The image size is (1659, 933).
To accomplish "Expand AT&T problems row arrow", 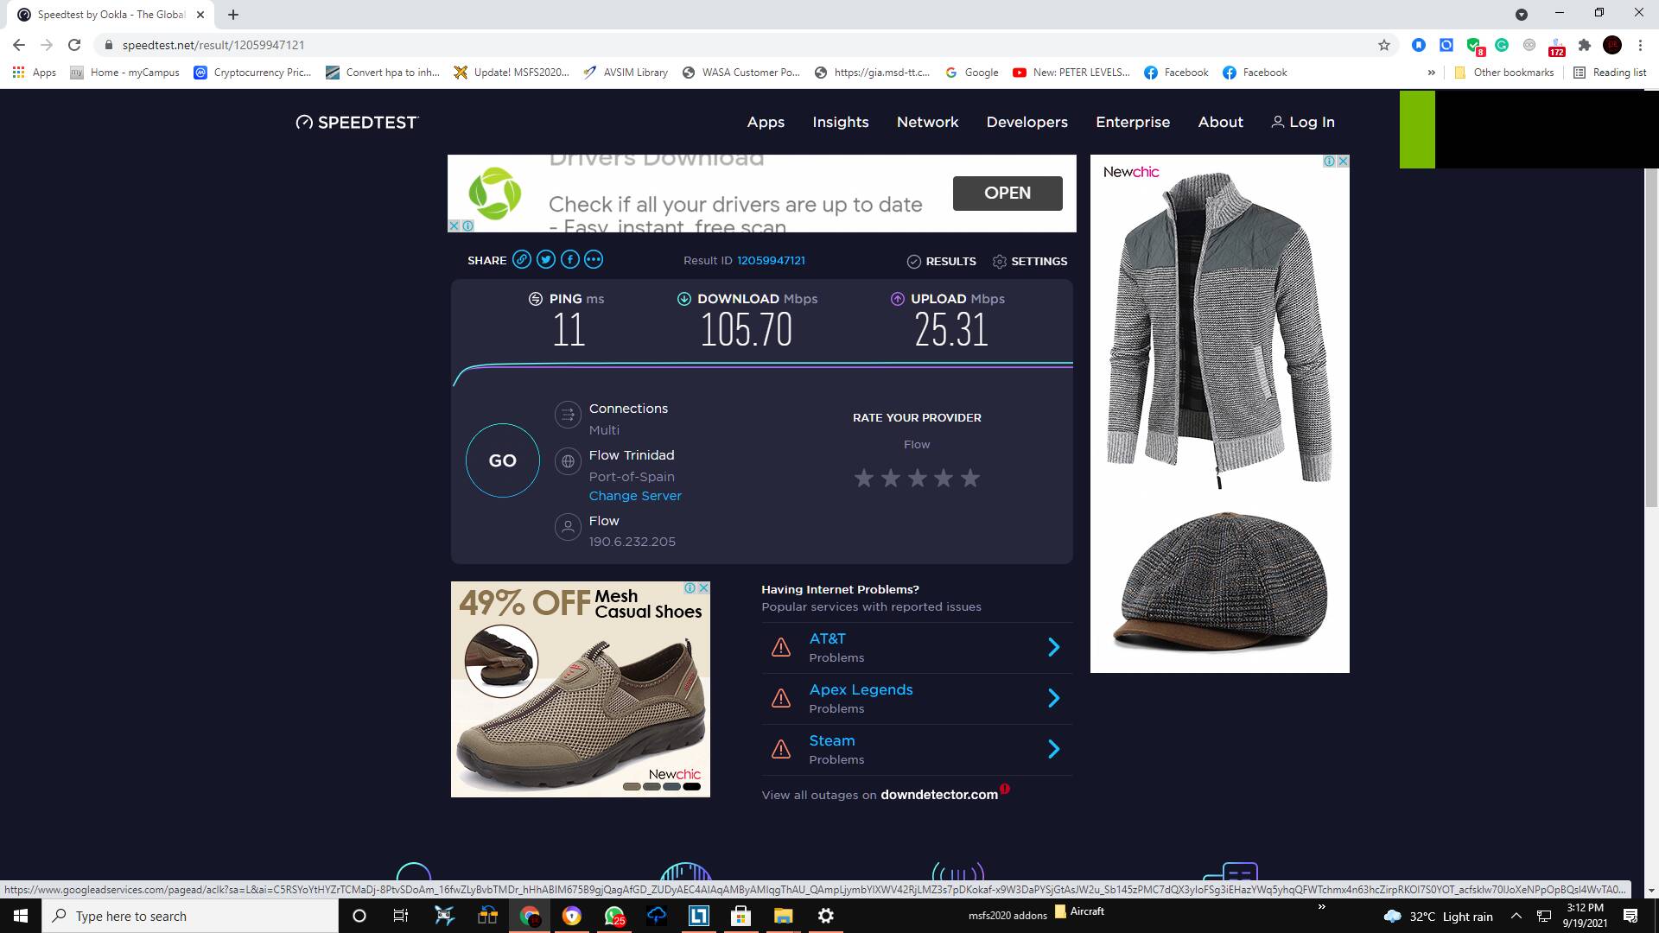I will [x=1053, y=647].
